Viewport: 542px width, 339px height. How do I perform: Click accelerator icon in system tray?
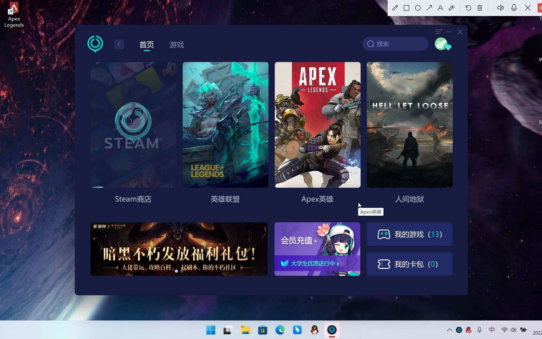click(459, 330)
